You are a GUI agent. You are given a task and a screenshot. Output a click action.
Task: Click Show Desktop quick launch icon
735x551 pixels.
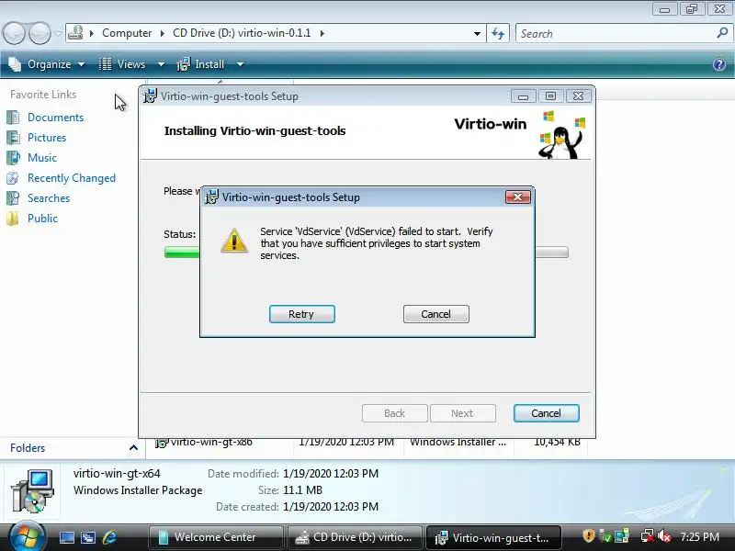tap(66, 537)
